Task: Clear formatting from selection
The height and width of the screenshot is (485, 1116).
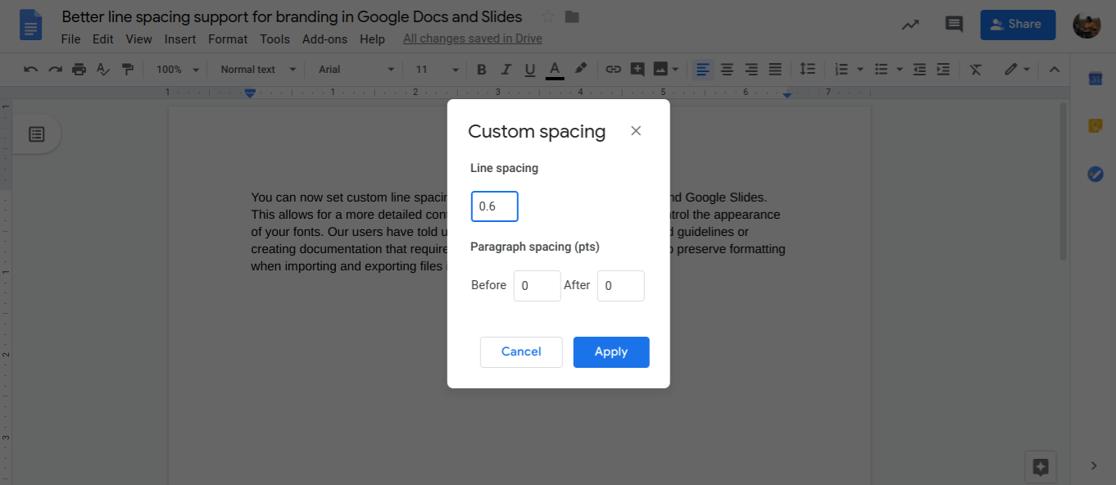Action: click(x=975, y=70)
